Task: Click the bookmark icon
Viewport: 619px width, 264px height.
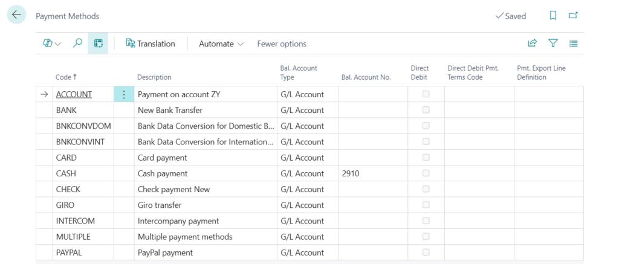Action: coord(553,16)
